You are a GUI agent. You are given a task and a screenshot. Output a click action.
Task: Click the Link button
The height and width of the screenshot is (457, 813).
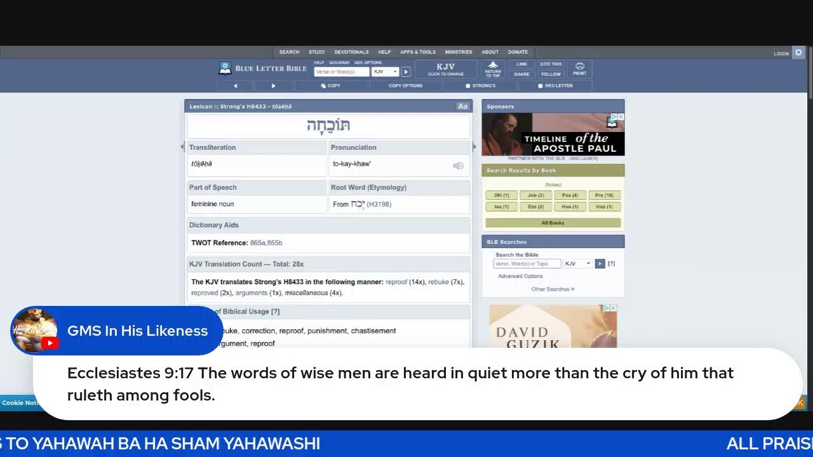pos(521,64)
